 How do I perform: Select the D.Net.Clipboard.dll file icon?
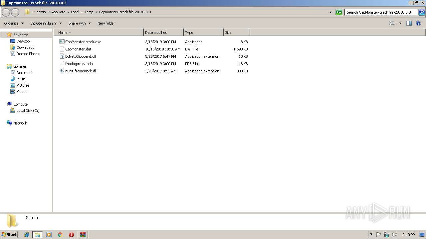(62, 56)
